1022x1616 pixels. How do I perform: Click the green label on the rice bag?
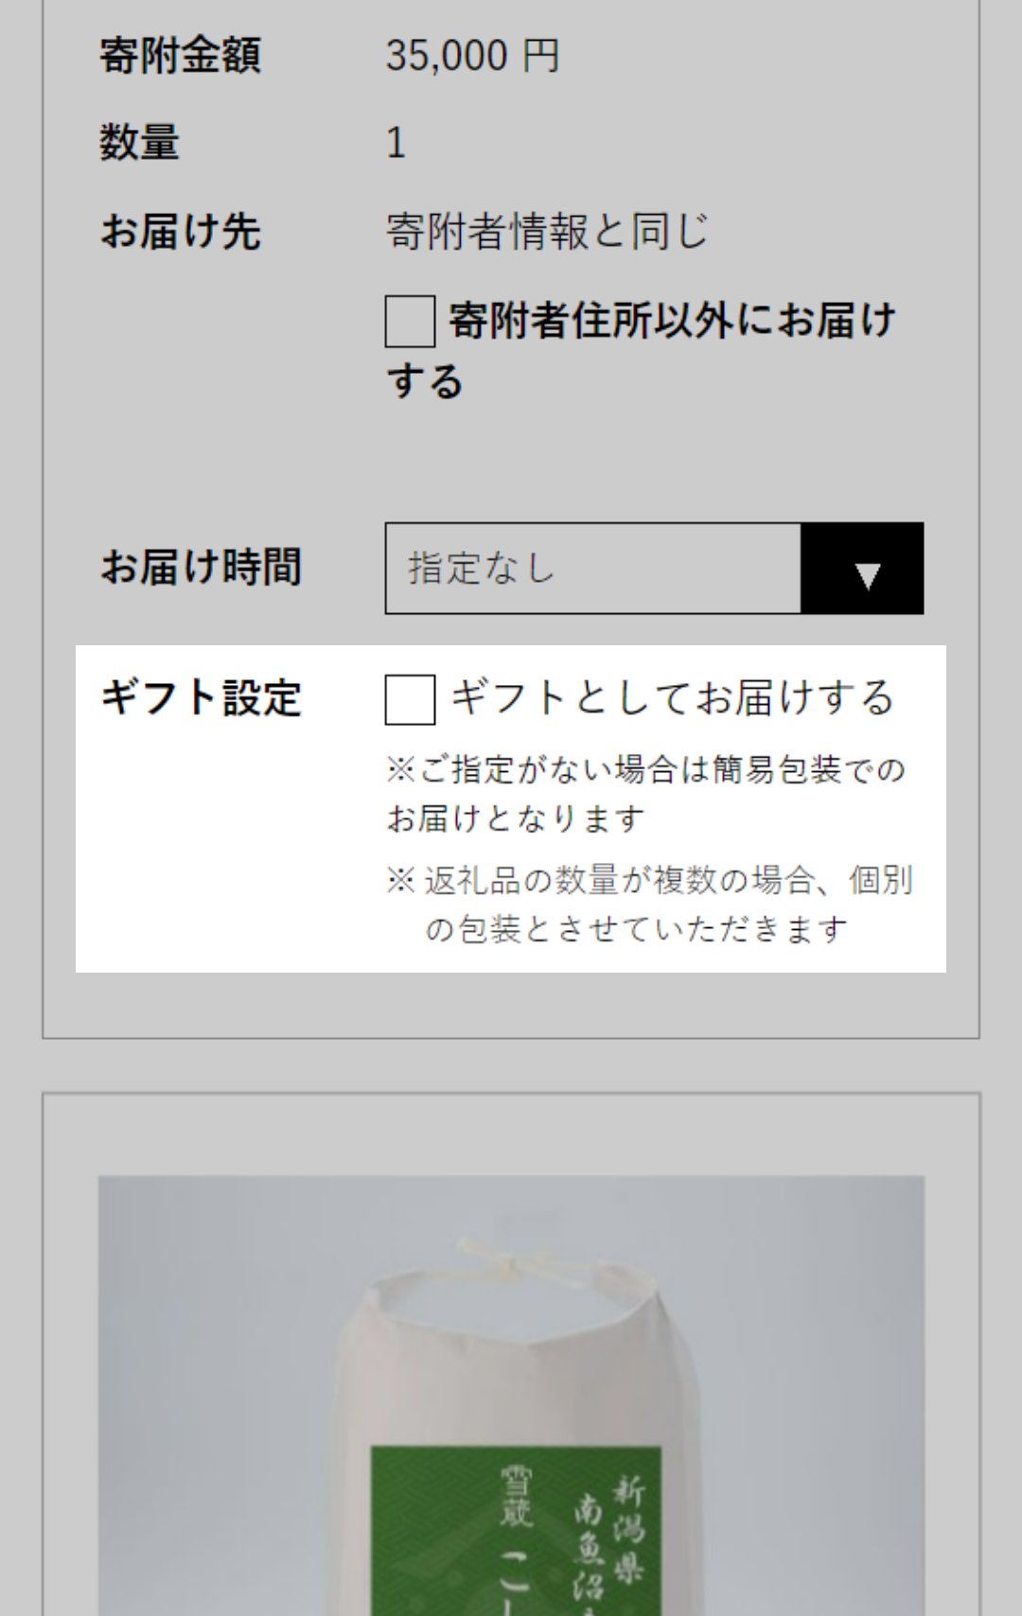pyautogui.click(x=515, y=1531)
